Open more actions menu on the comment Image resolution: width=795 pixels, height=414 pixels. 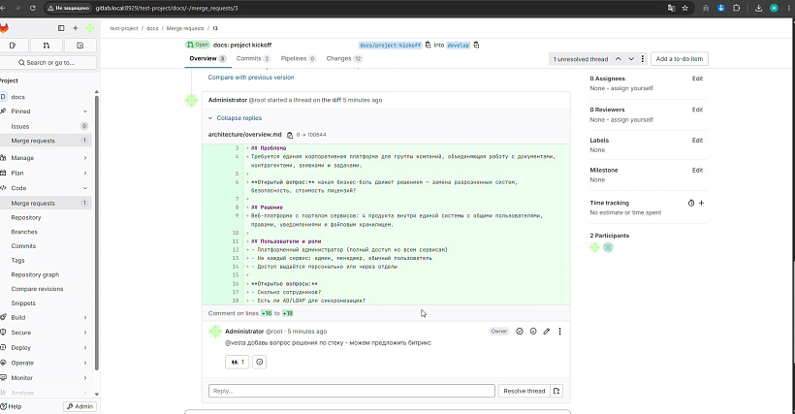(x=559, y=332)
